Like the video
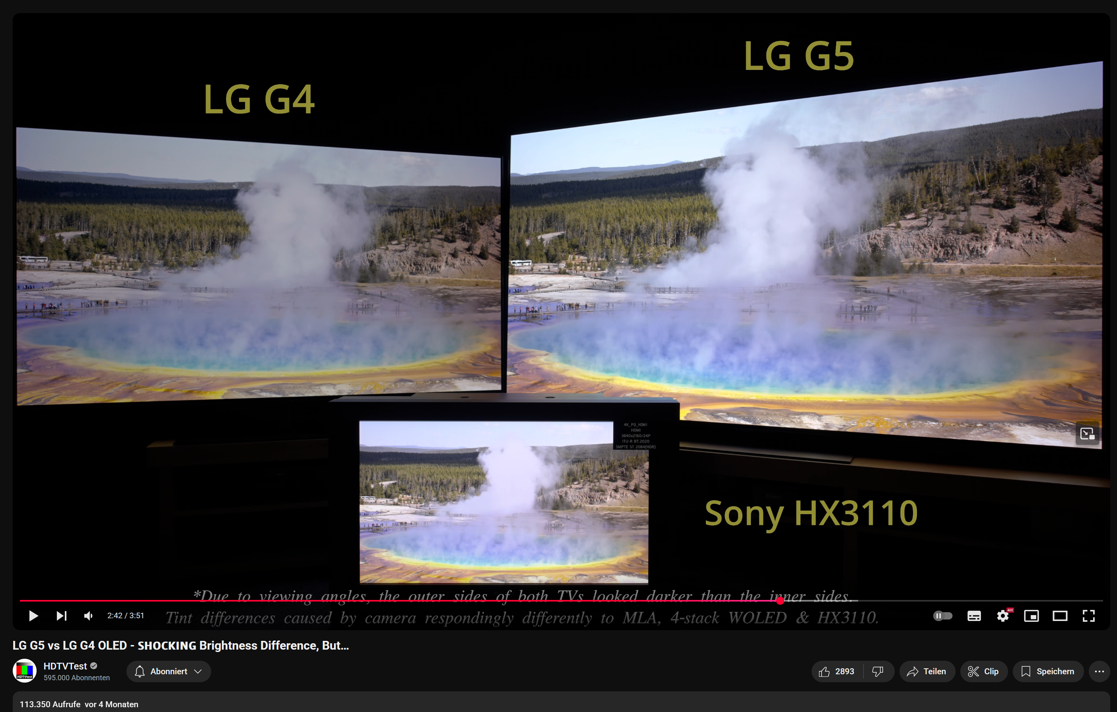This screenshot has height=712, width=1117. [x=836, y=671]
